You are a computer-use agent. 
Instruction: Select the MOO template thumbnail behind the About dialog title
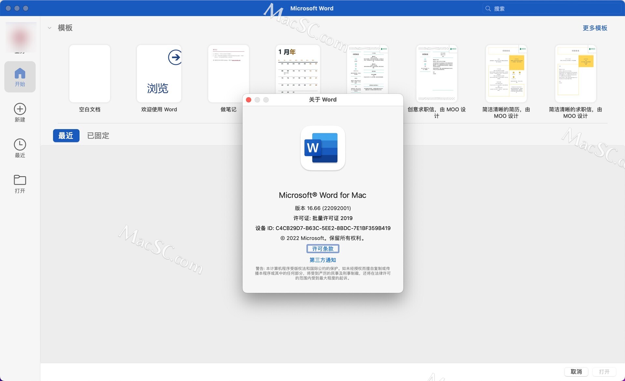(x=367, y=69)
